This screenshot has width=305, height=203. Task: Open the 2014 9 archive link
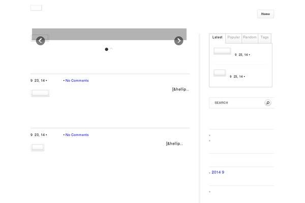(218, 173)
